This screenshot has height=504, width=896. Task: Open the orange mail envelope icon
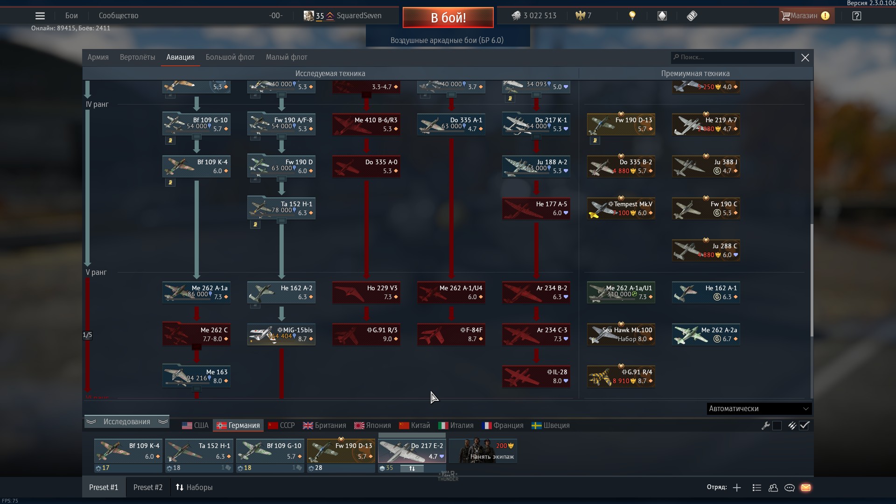[806, 488]
